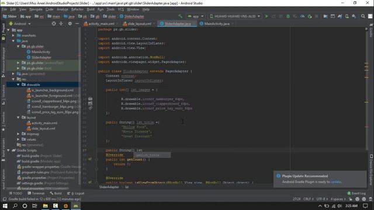Open the HUAWEI device selector dropdown

235,16
